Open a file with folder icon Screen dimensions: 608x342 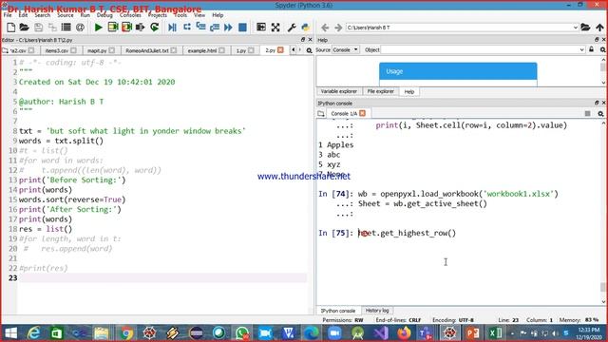[25, 28]
